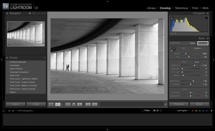215x131 pixels.
Task: Open the Slideshow module
Action: (181, 8)
